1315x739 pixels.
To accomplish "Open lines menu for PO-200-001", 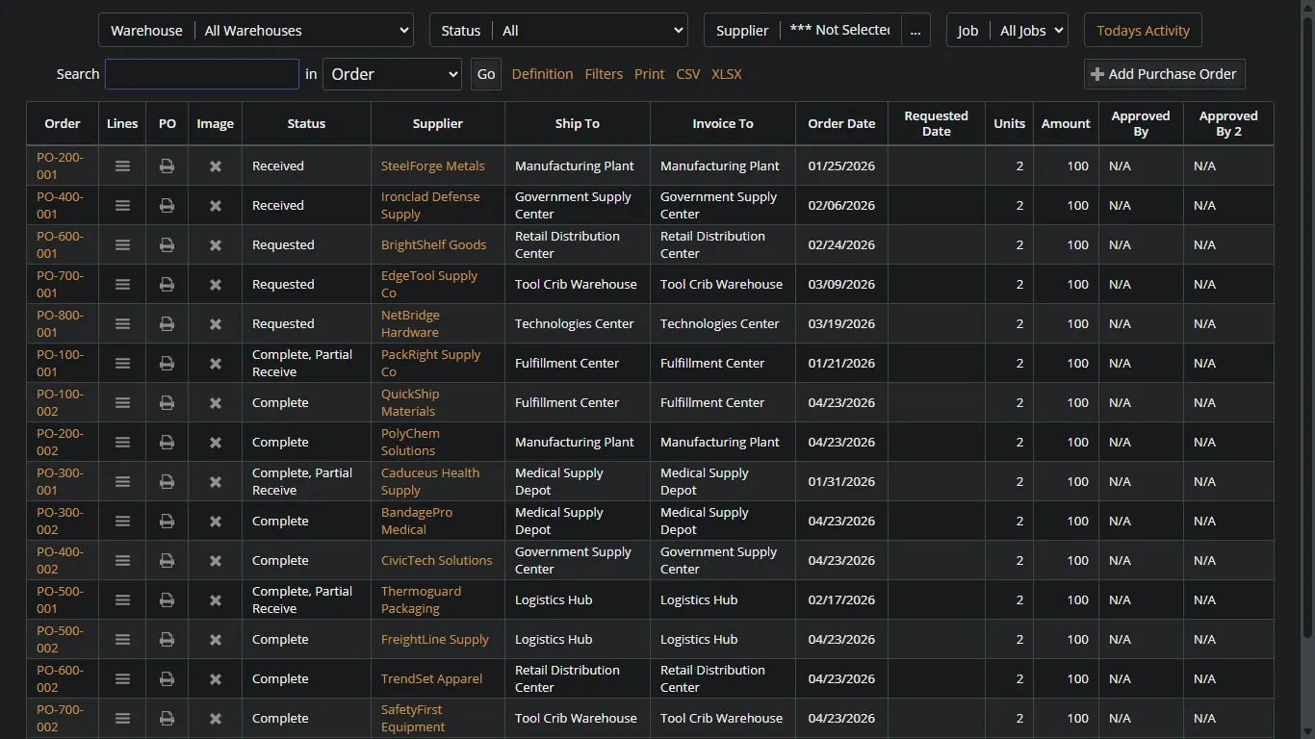I will tap(122, 166).
